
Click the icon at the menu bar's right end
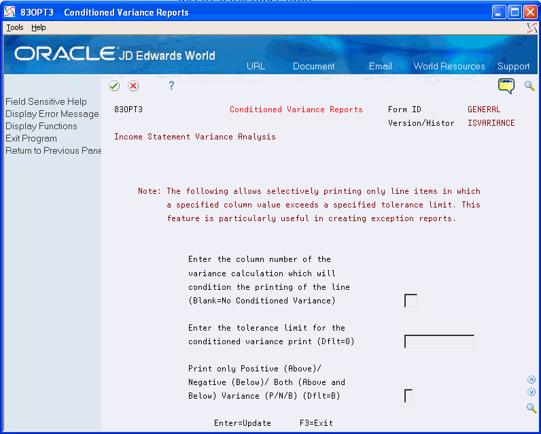coord(532,28)
